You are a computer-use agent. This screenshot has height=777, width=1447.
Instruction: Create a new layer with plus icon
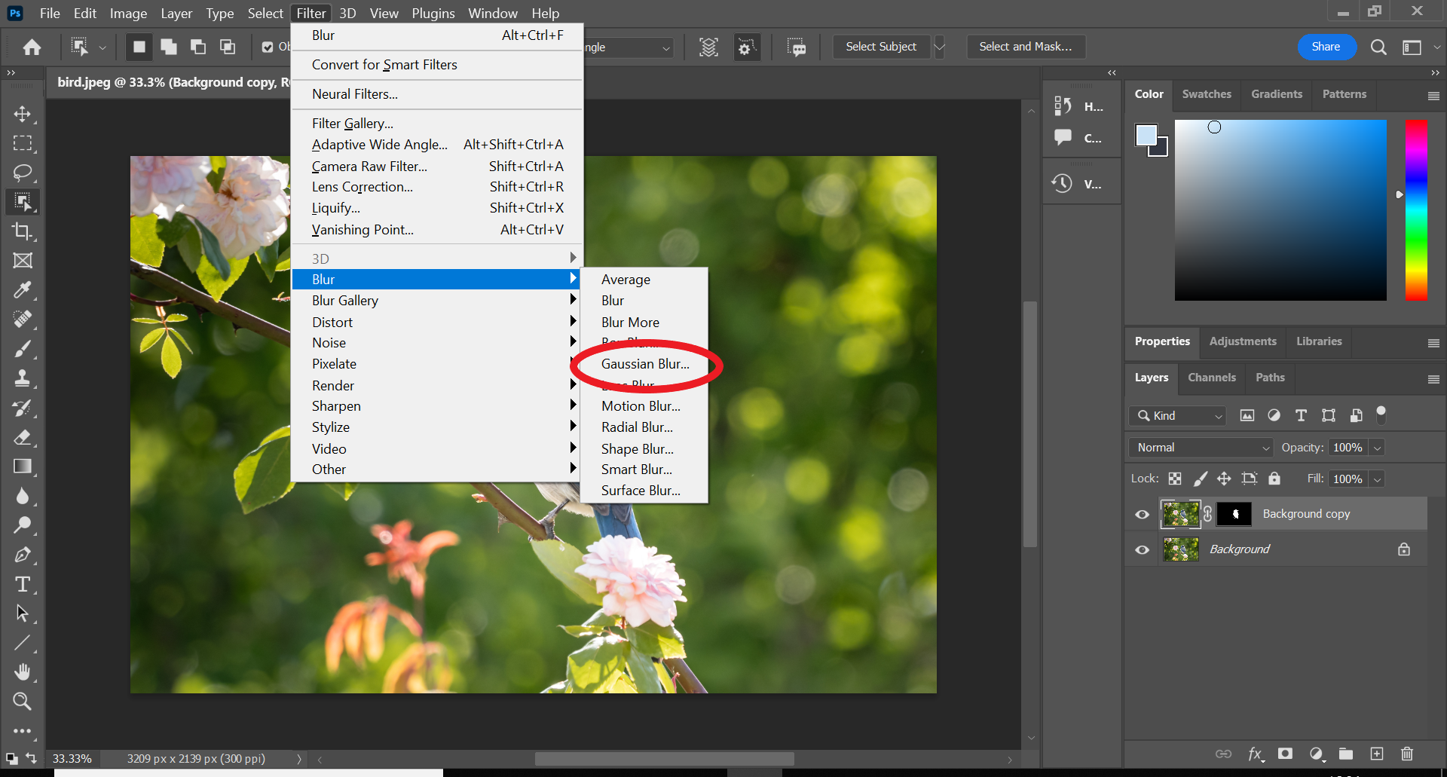tap(1377, 754)
